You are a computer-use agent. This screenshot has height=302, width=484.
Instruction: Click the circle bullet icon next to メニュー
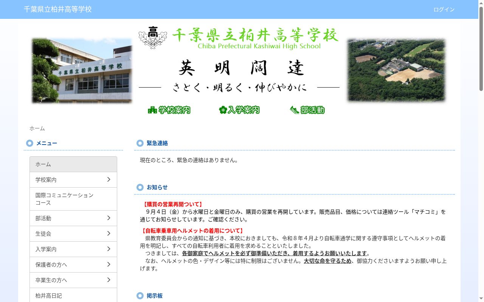29,143
